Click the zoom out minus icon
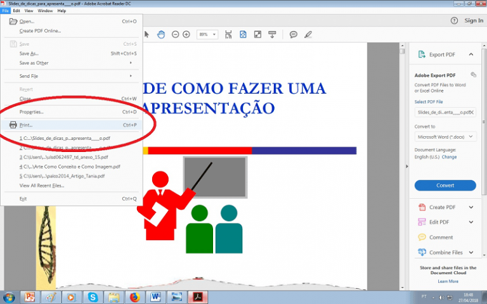 coord(176,34)
